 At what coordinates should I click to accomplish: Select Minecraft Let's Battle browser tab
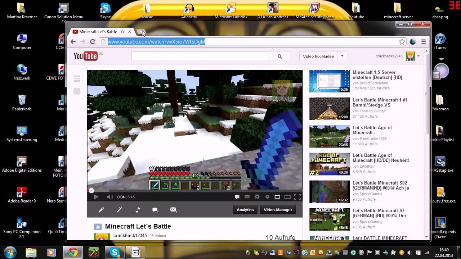coord(102,32)
